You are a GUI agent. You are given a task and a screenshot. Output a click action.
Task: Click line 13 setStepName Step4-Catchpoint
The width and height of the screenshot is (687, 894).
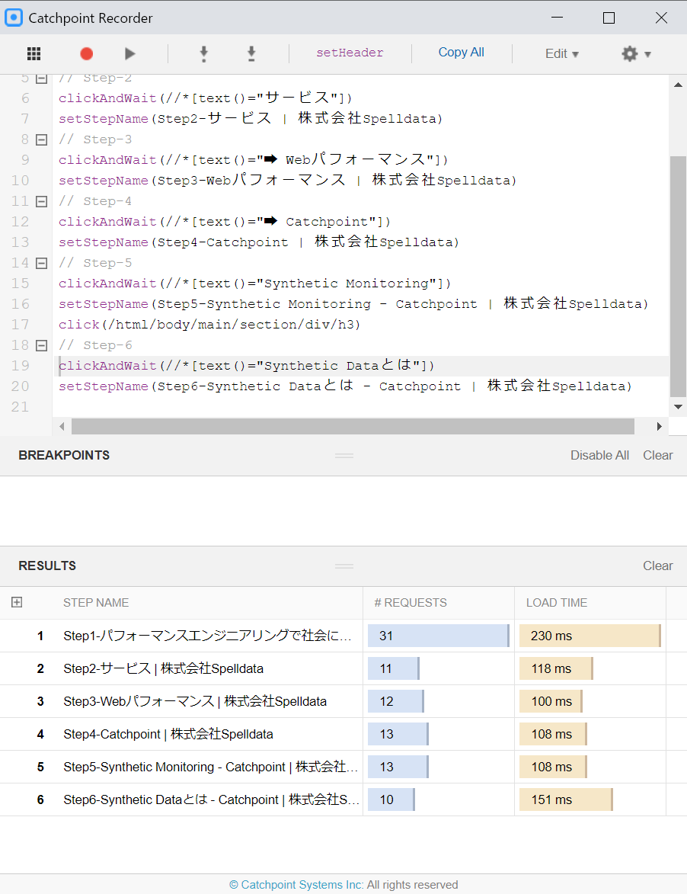pos(259,242)
